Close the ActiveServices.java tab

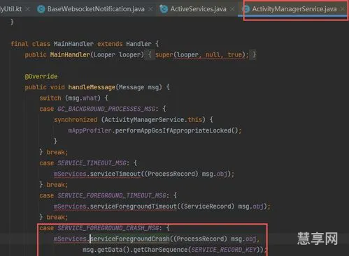(232, 9)
